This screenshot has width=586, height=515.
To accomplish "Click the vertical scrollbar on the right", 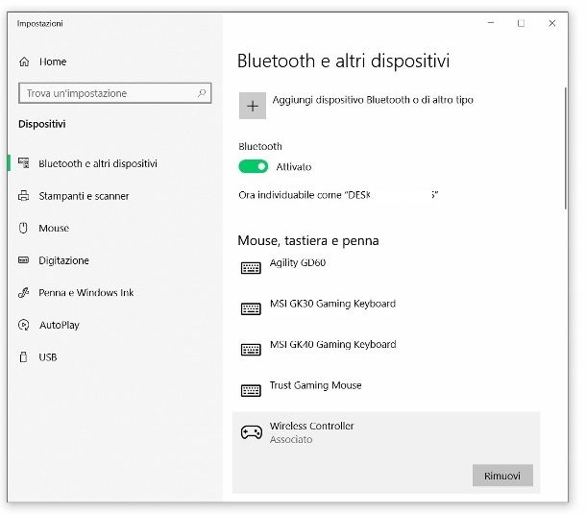I will click(x=566, y=148).
